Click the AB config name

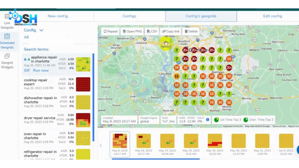coord(26,37)
